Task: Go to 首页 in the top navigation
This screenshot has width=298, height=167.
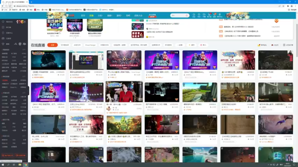Action: click(83, 16)
